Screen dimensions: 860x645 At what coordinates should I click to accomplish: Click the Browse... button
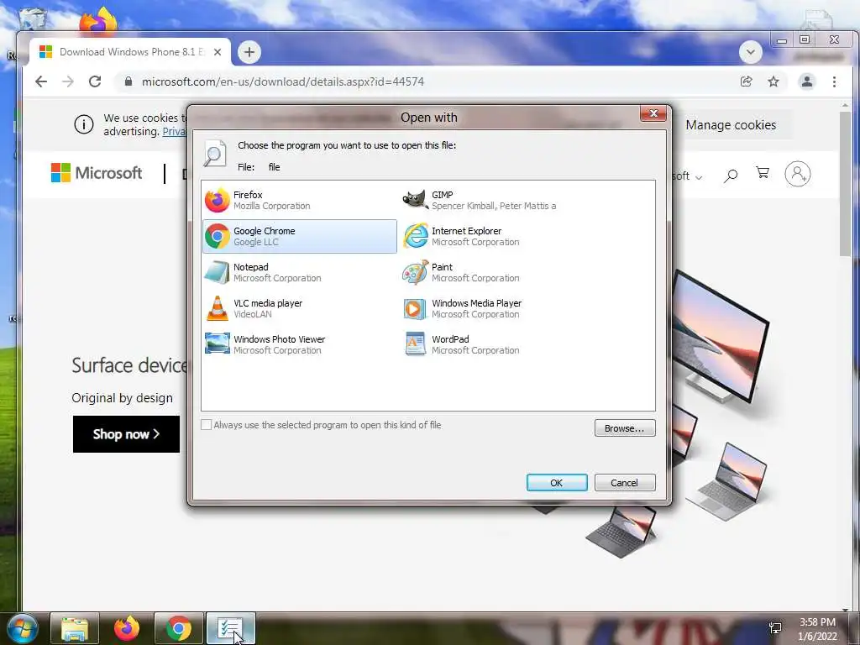click(x=625, y=427)
